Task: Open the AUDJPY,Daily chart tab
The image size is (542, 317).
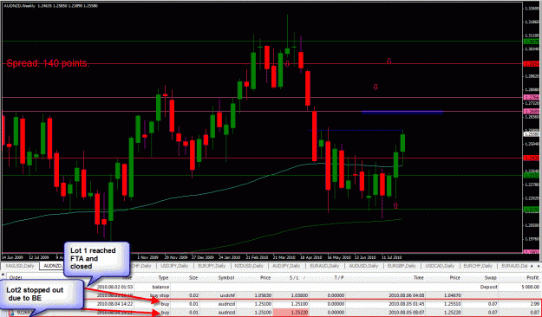Action: 287,266
